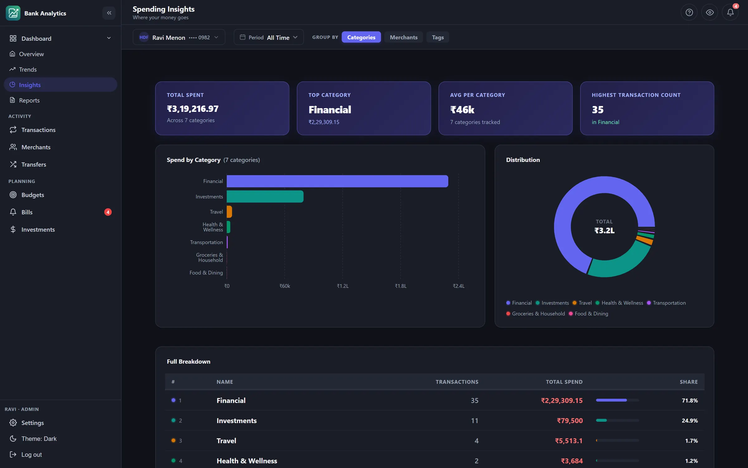Toggle Travel in Distribution legend
The image size is (748, 468).
[582, 303]
